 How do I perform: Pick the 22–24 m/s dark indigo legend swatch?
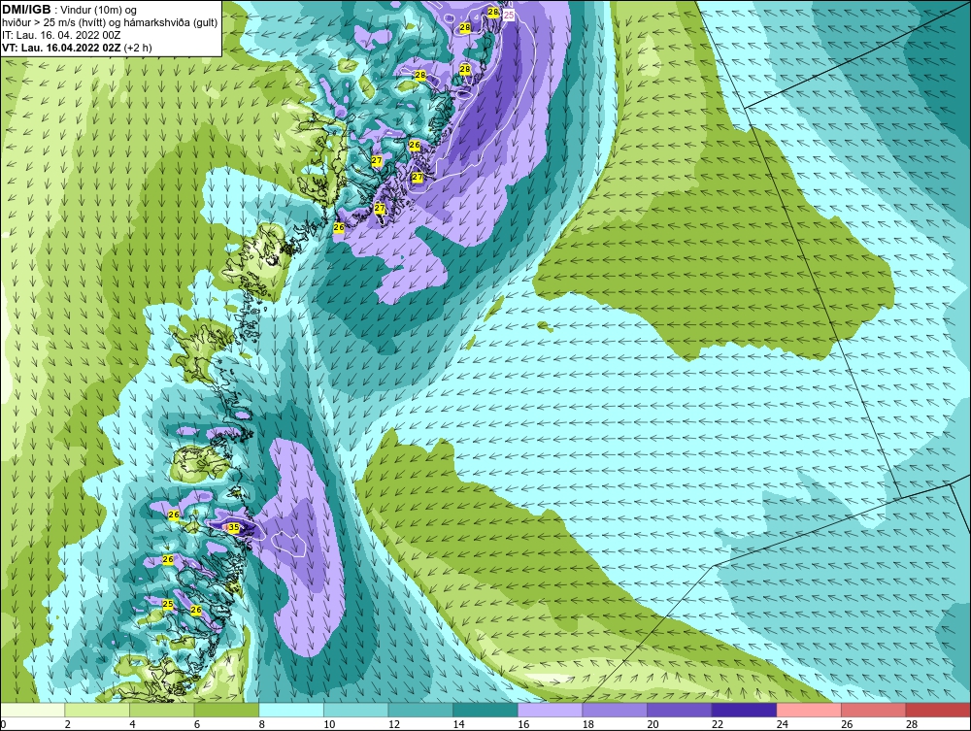pyautogui.click(x=744, y=710)
